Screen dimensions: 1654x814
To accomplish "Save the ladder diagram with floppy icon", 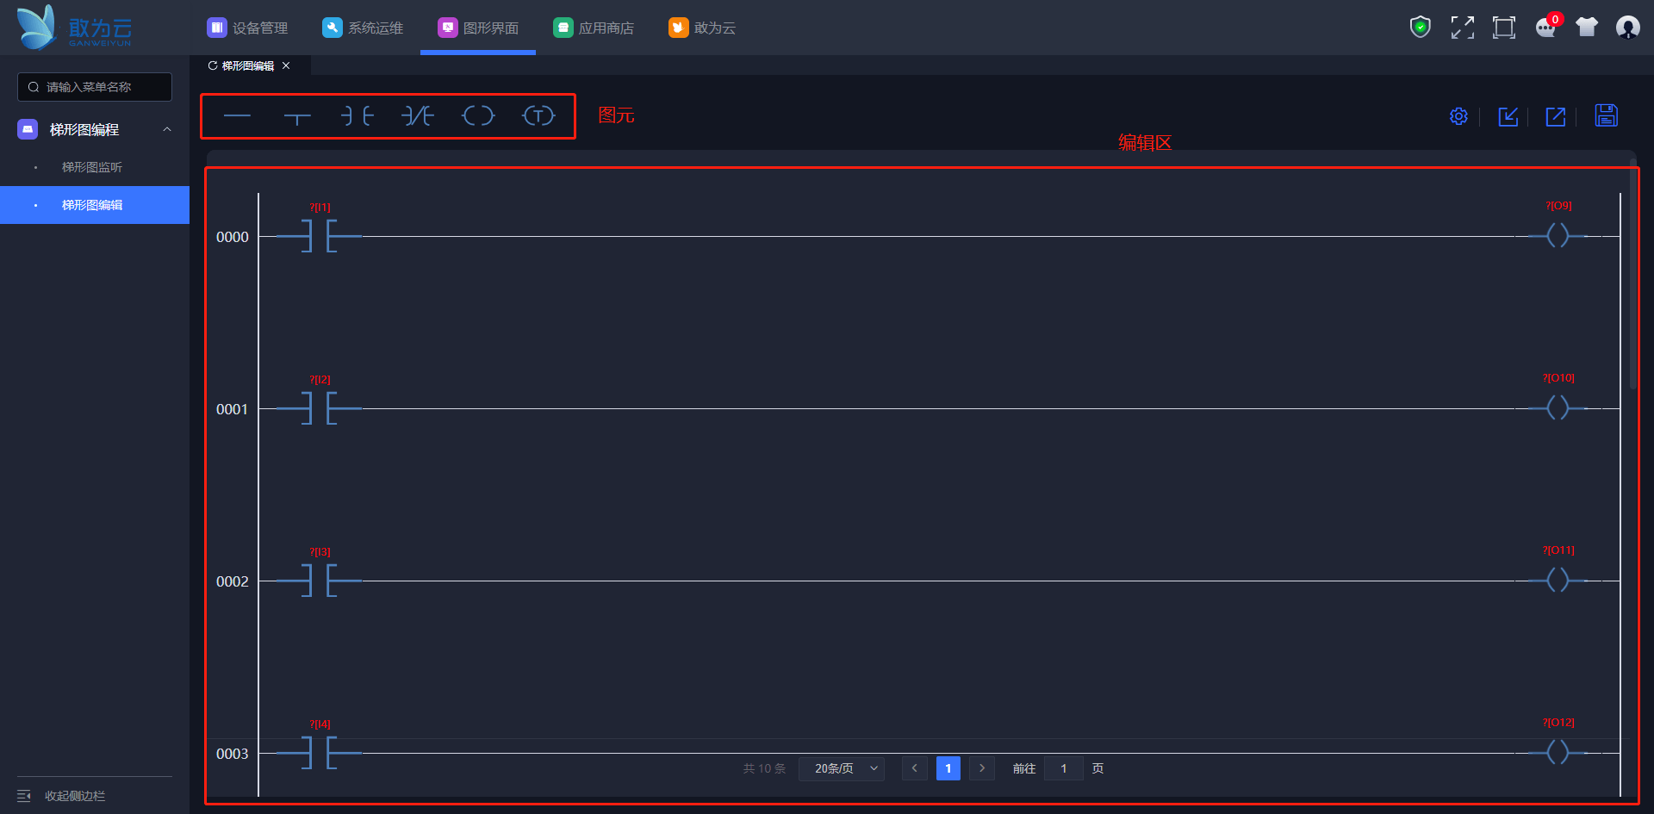I will click(1607, 115).
